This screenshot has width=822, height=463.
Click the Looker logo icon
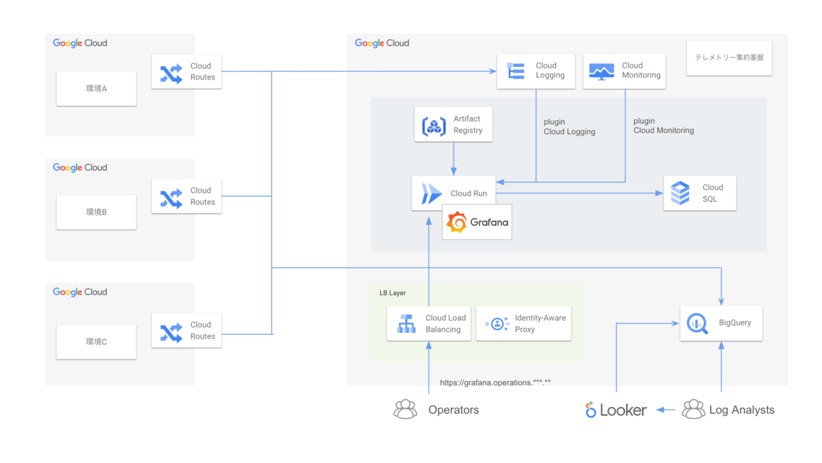tap(591, 410)
